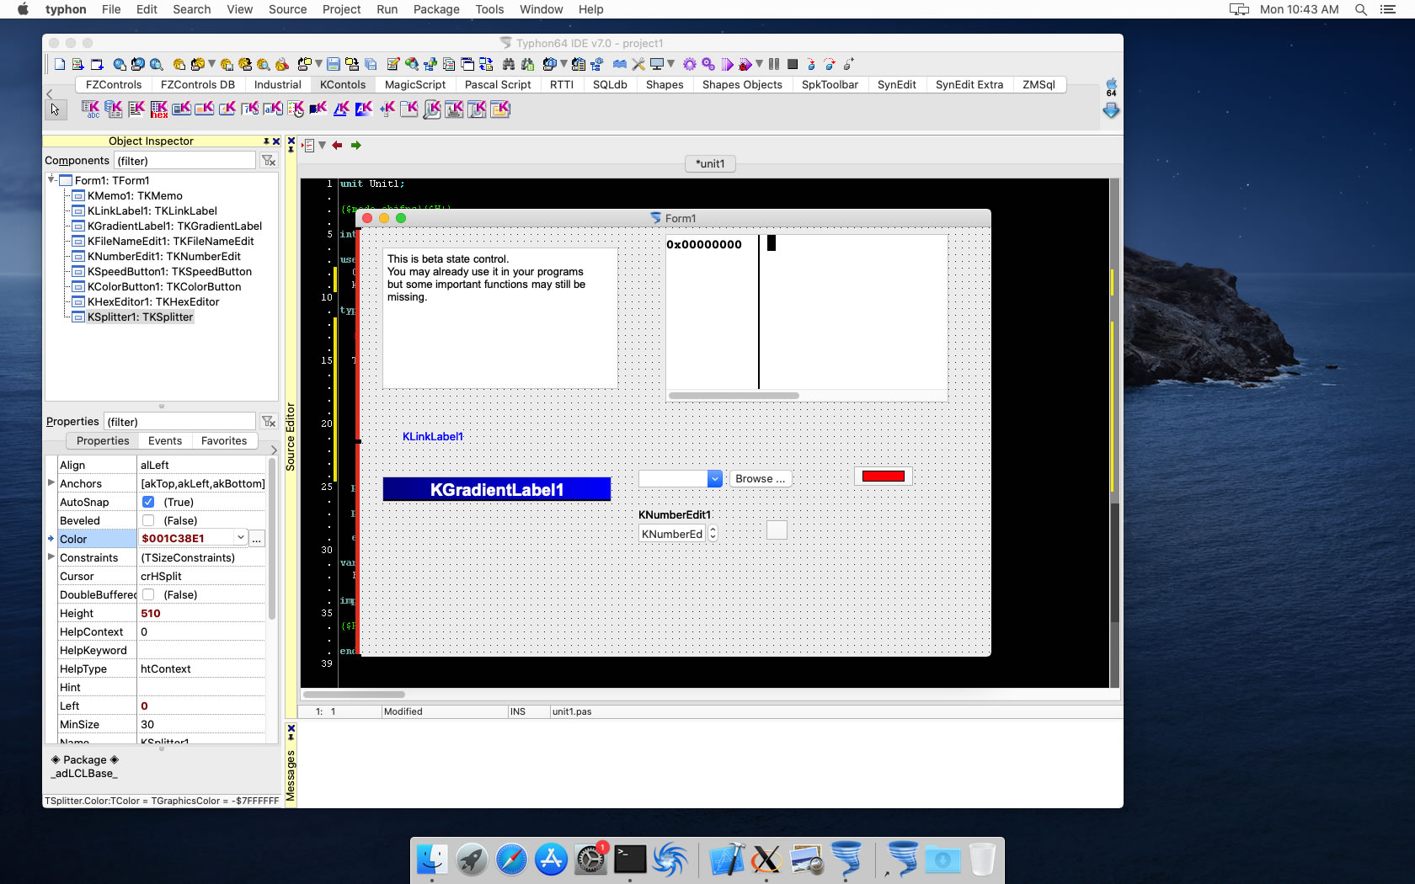
Task: Click the Cursor property value crHSplit
Action: [x=200, y=576]
